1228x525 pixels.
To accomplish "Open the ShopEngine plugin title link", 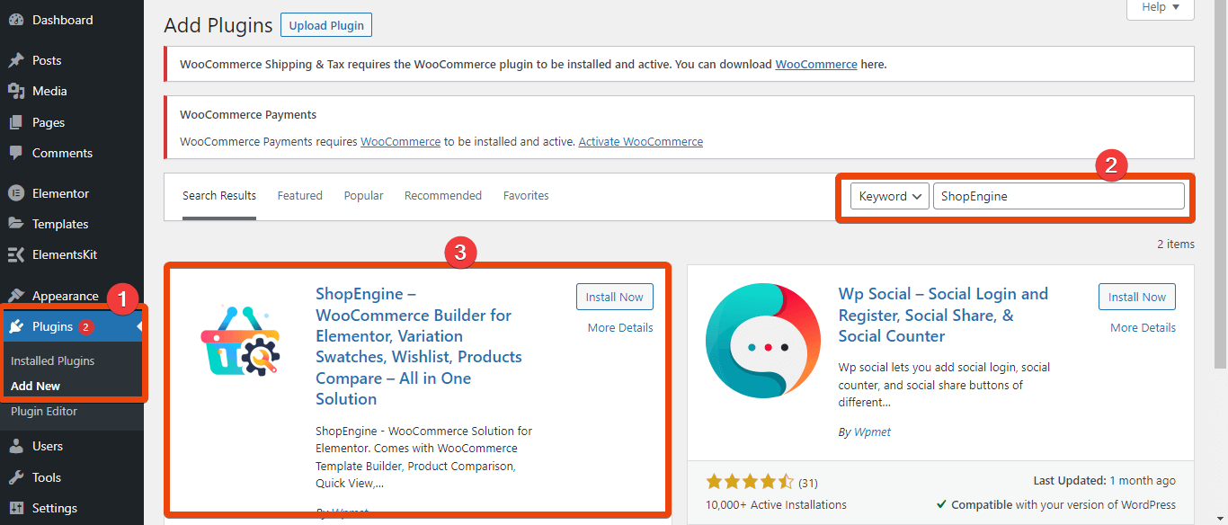I will (x=419, y=346).
